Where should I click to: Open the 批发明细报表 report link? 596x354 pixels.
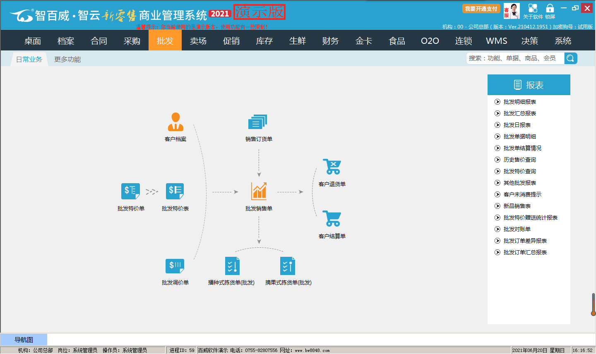coord(519,102)
